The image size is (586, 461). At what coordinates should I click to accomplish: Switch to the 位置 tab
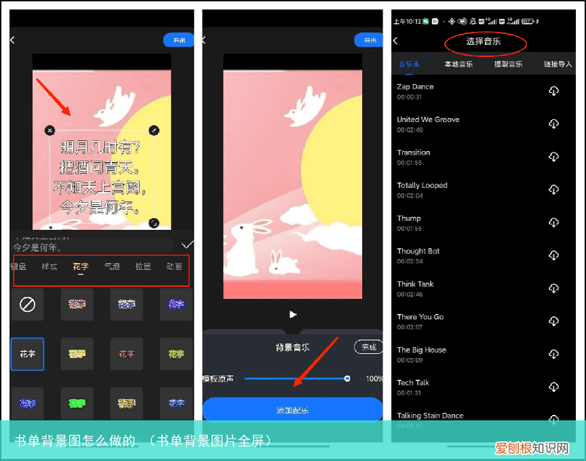click(143, 266)
